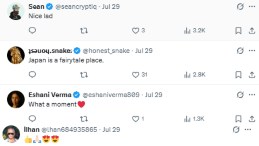
Task: Share Eshani Verma's "What a moment" tweet
Action: pos(252,119)
